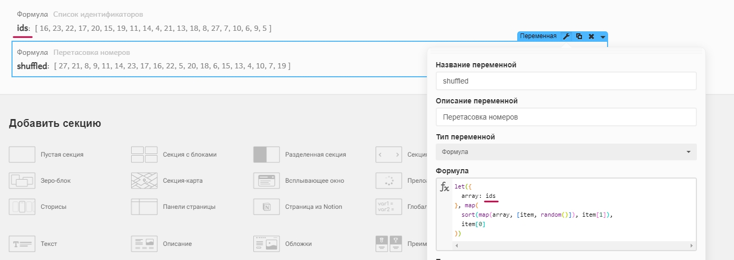Screen dimensions: 734x260
Task: Open the Тип переменной dropdown
Action: (x=566, y=152)
